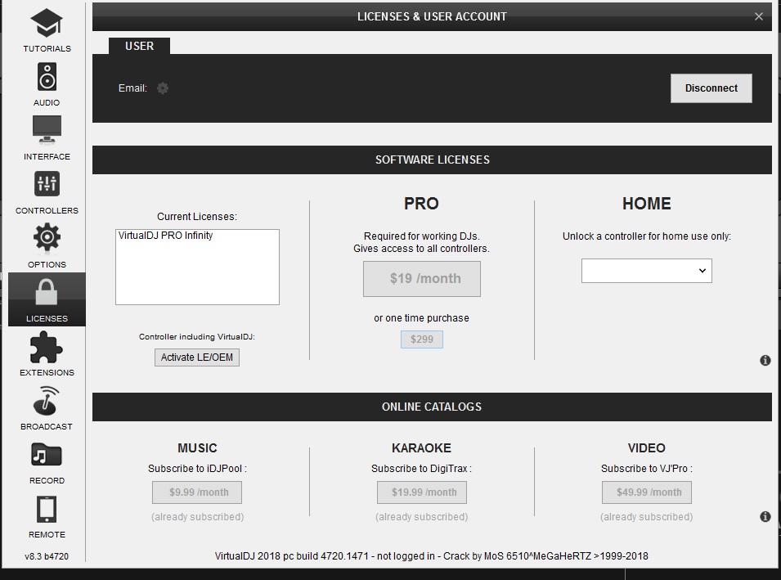
Task: Click the $19.99 /month DigiTrax button
Action: (x=422, y=492)
